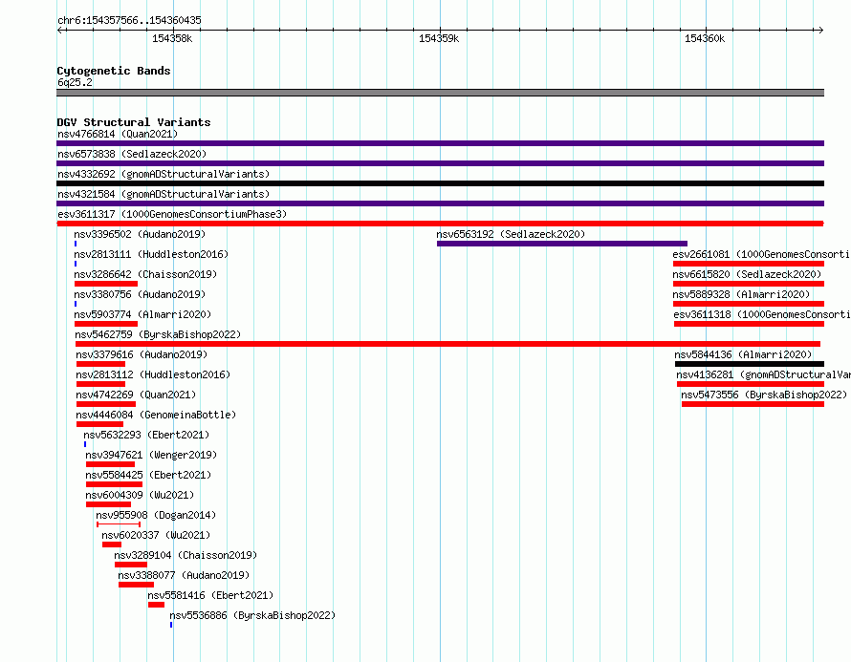The image size is (851, 662).
Task: Open nsv6020337 (Wu2021) entry
Action: 156,535
